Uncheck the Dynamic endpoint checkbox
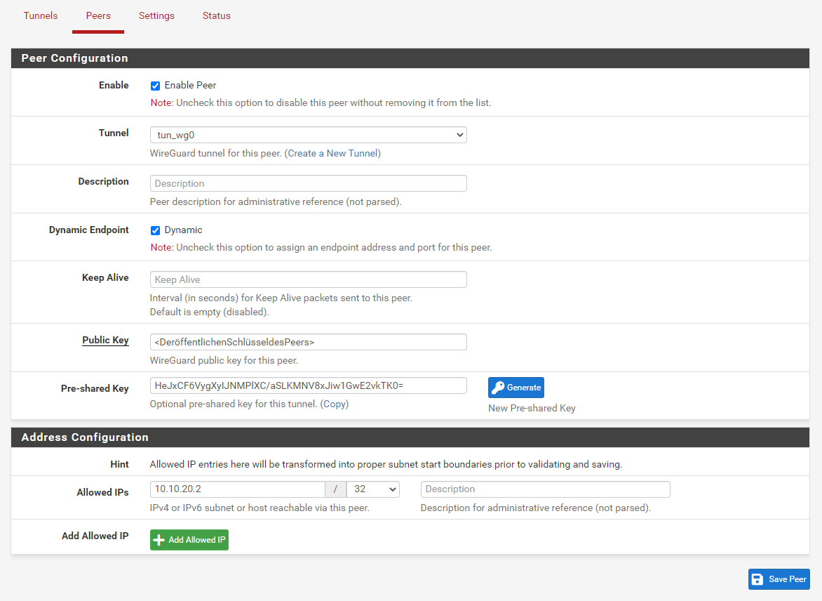This screenshot has width=822, height=601. coord(156,230)
